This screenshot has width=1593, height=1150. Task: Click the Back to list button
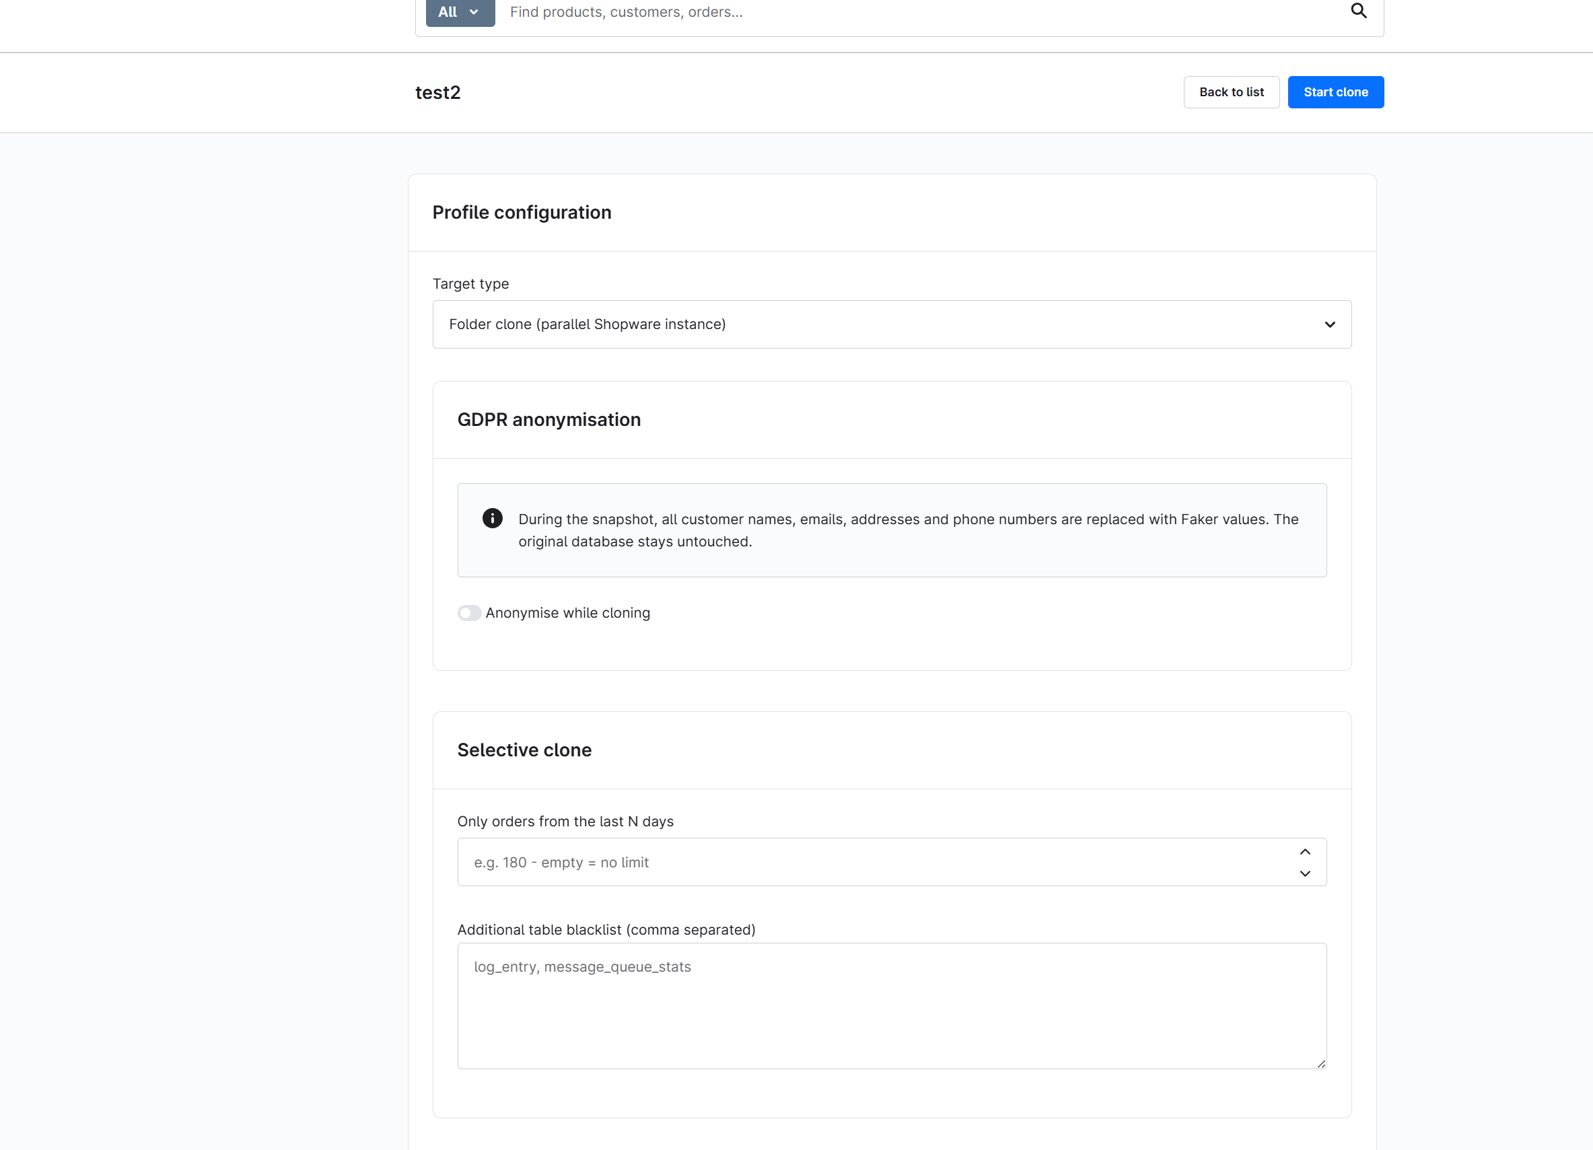[x=1232, y=92]
